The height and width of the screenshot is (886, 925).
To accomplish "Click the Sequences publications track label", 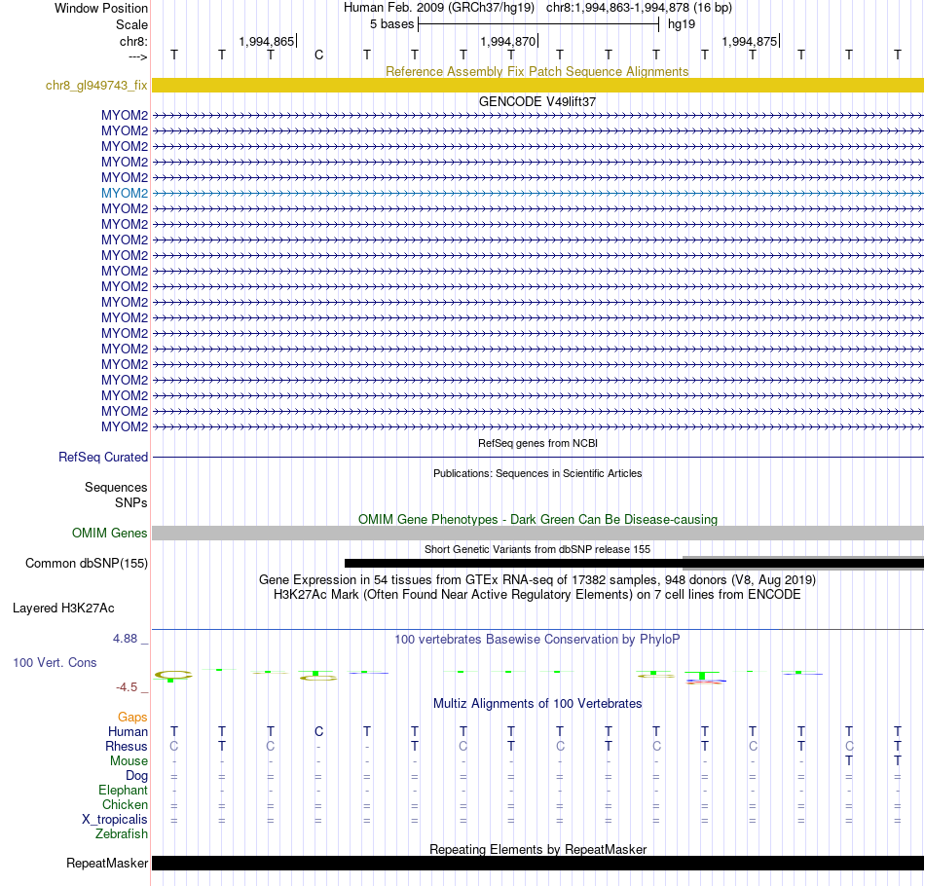I will click(116, 487).
